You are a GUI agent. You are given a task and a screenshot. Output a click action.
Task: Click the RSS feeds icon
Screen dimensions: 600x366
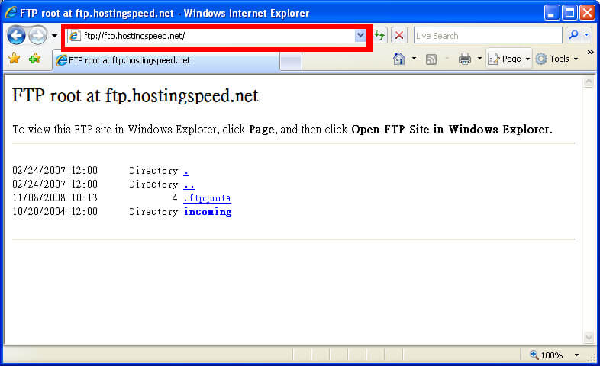431,59
